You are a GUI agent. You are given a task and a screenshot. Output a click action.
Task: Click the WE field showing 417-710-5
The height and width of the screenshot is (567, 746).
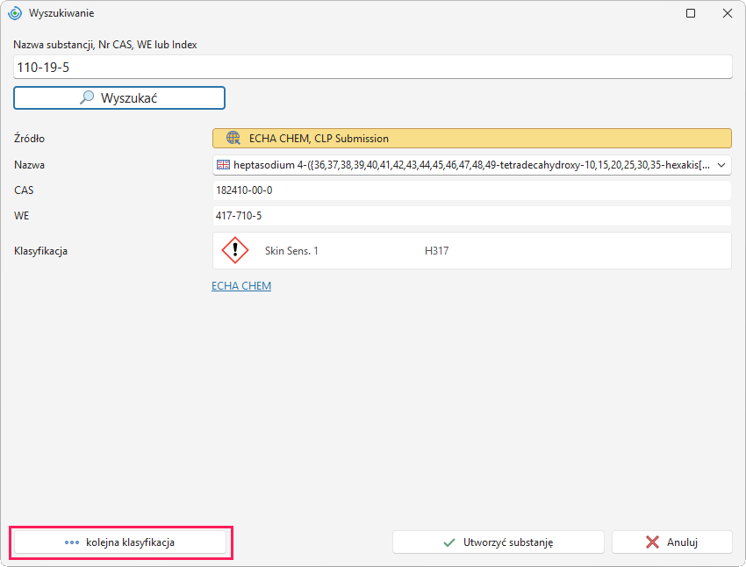[471, 216]
